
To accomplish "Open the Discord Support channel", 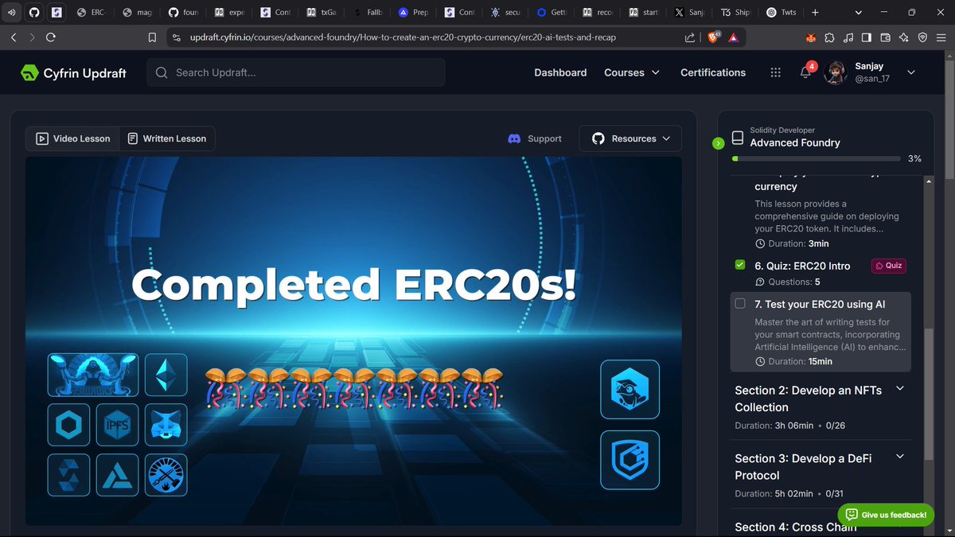I will (534, 138).
